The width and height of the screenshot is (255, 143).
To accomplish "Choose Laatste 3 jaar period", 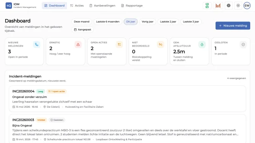I will coord(191,21).
